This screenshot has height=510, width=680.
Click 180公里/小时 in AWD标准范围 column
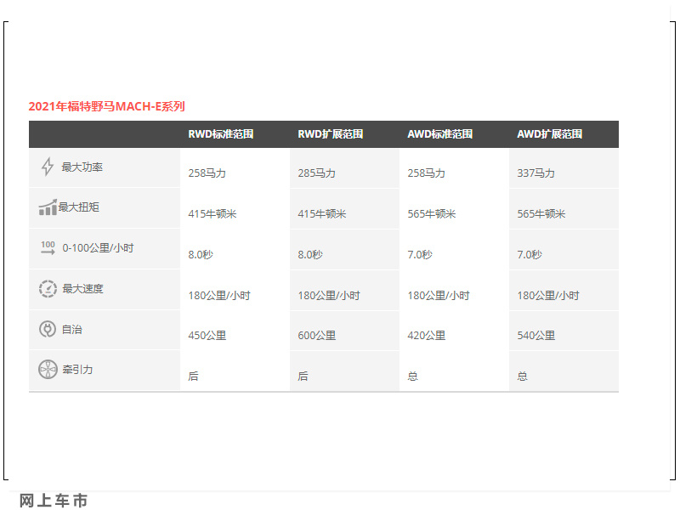439,295
